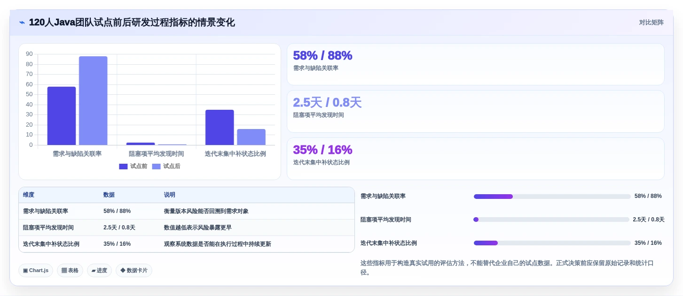Select the 试点前 bar for 阻塞项平均发现时间
The image size is (683, 296).
pyautogui.click(x=141, y=144)
